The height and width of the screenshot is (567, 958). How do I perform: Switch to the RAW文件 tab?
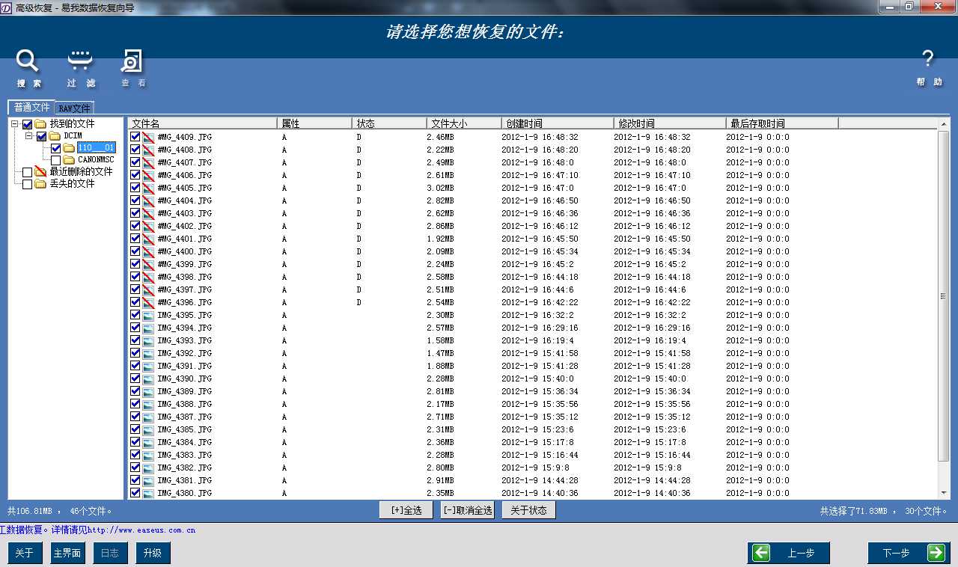point(74,108)
